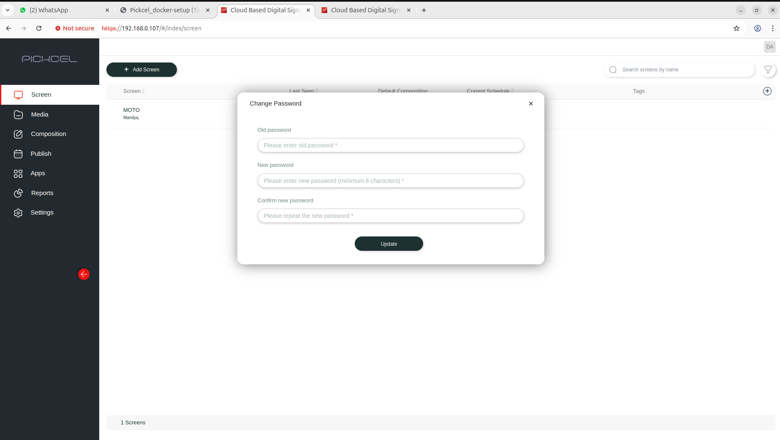Open the Media library icon
Screen dimensions: 780x440
pyautogui.click(x=18, y=114)
